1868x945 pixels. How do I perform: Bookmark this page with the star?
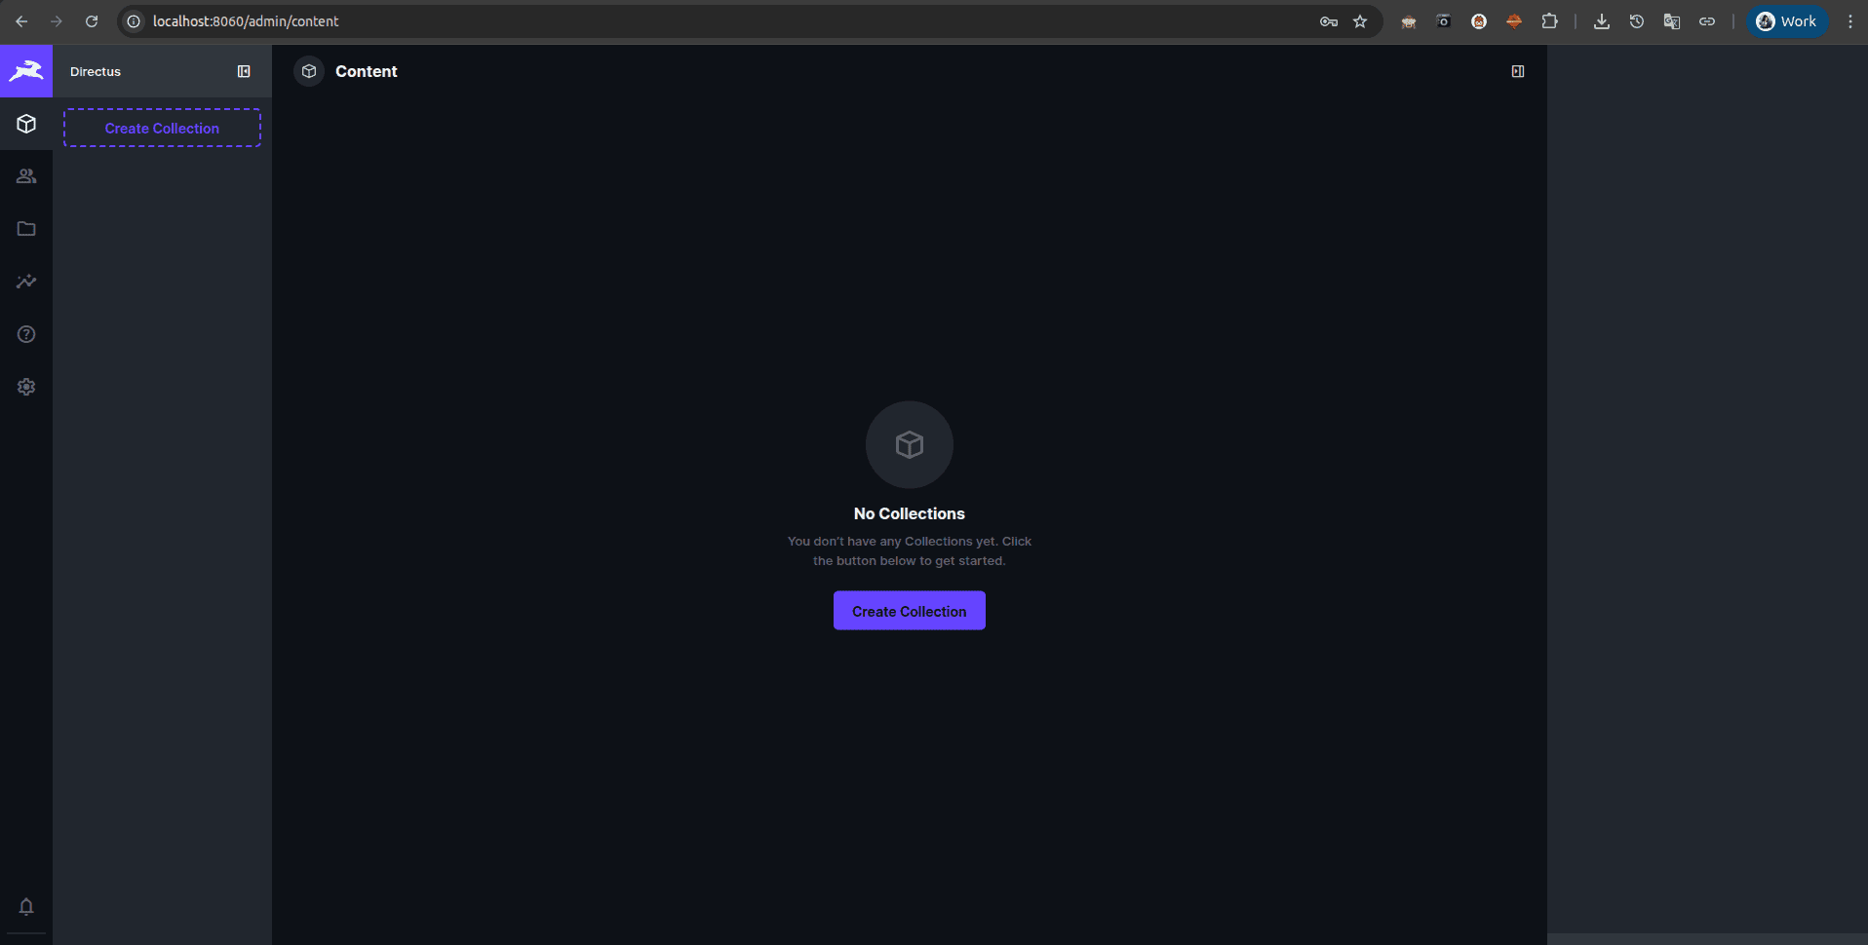1360,21
